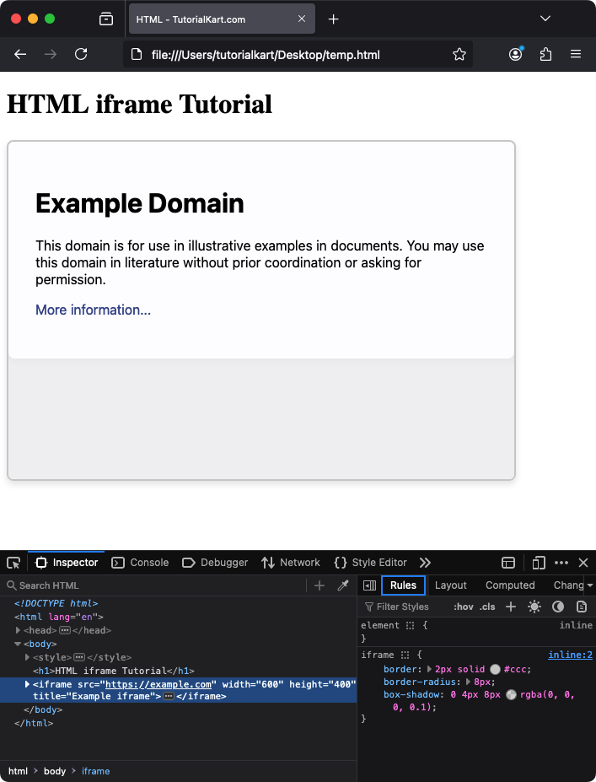
Task: Go forward one page
Action: [51, 54]
